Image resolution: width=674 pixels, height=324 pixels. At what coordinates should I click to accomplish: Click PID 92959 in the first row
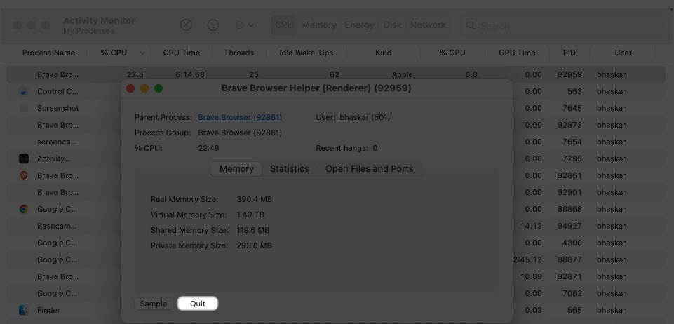pos(569,74)
